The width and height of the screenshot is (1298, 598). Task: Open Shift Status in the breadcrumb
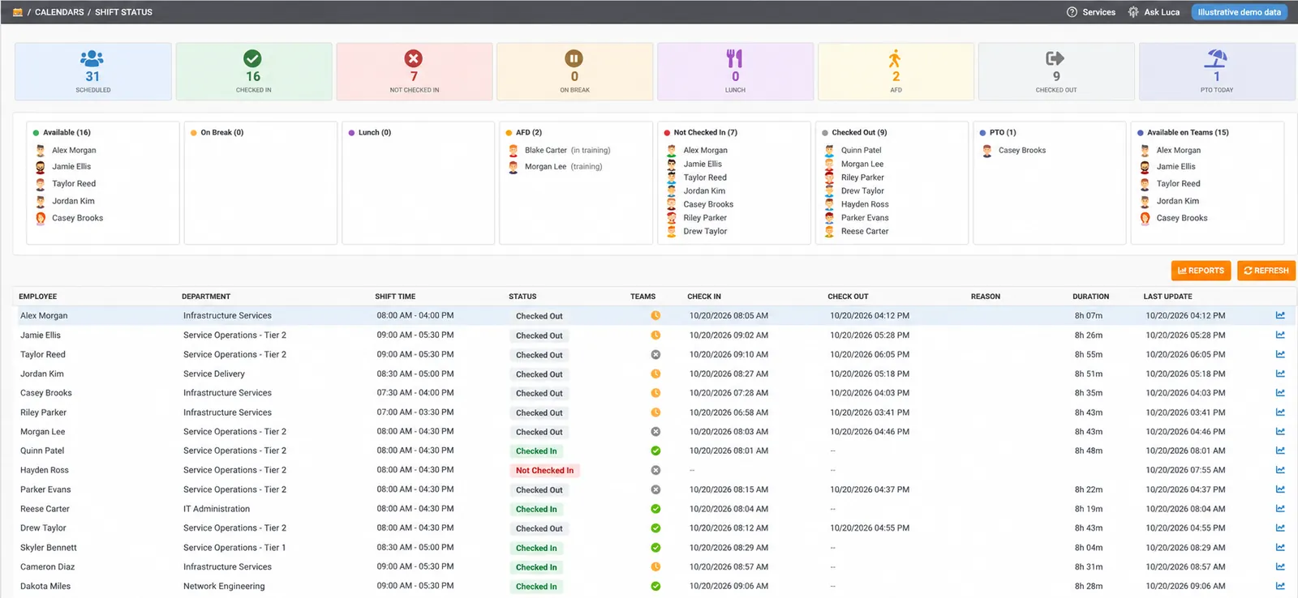(123, 12)
